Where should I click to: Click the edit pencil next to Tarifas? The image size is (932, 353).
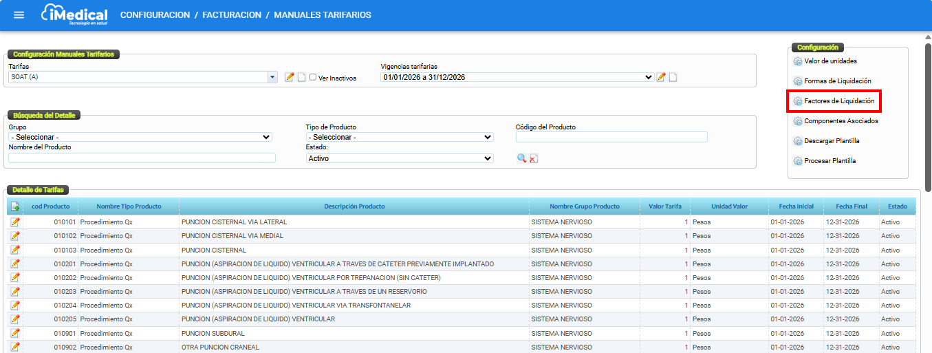point(290,77)
